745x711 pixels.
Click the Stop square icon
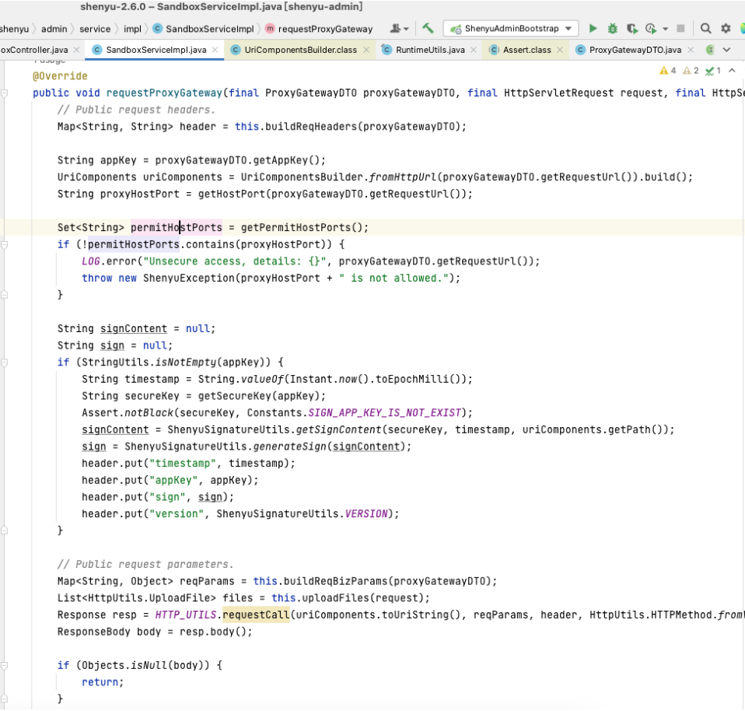pyautogui.click(x=680, y=29)
